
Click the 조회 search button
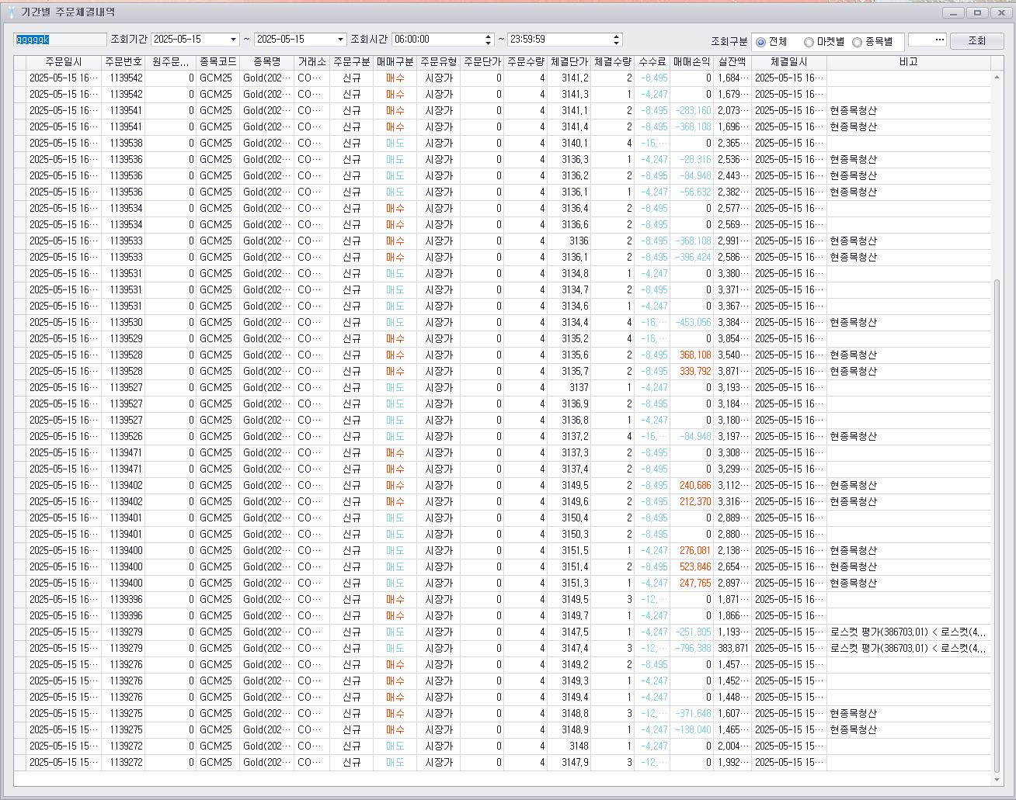pos(976,40)
